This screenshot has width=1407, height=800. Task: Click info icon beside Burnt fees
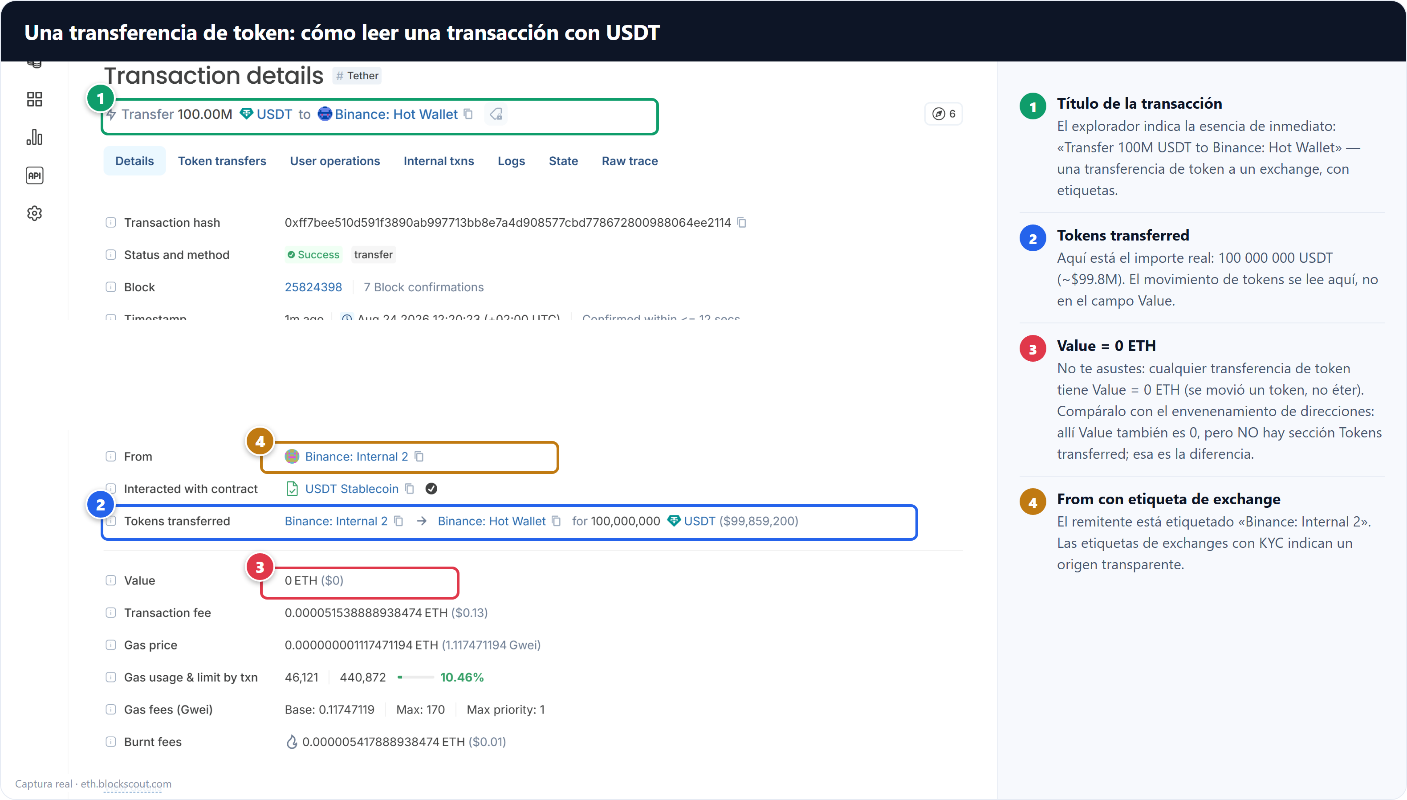click(x=111, y=742)
